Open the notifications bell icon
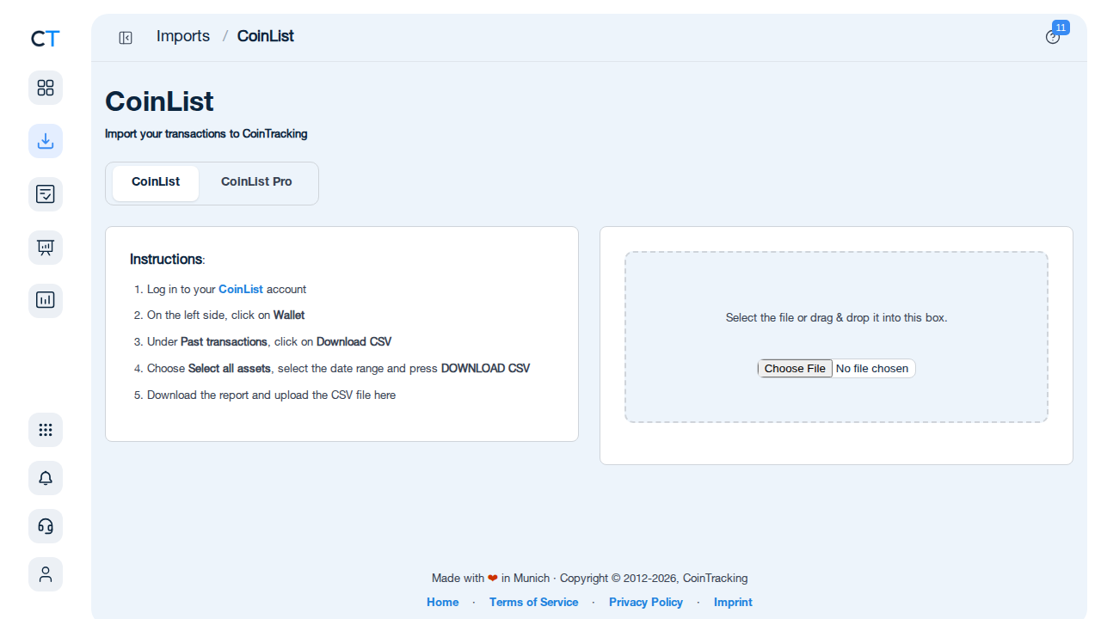 pos(46,478)
